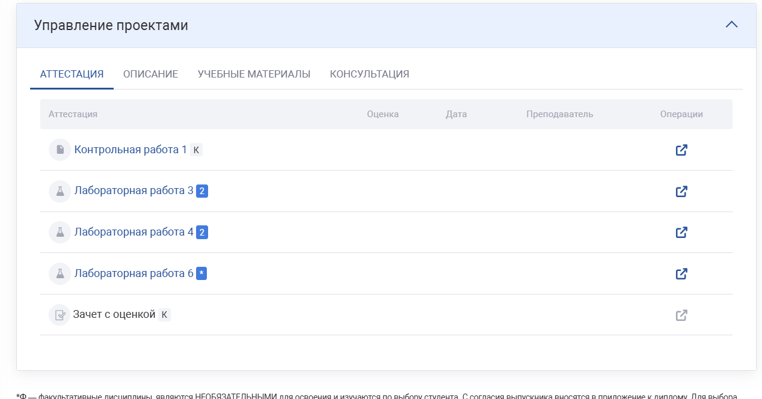Click open icon for Лабораторная работа 3
The image size is (762, 399).
(681, 191)
